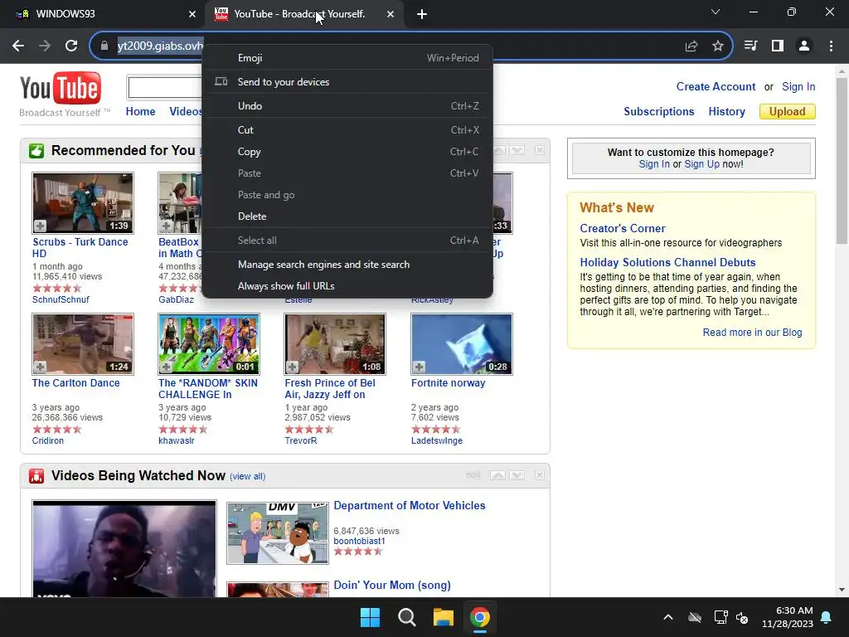This screenshot has height=637, width=849.
Task: Open a new tab with plus button
Action: (422, 14)
